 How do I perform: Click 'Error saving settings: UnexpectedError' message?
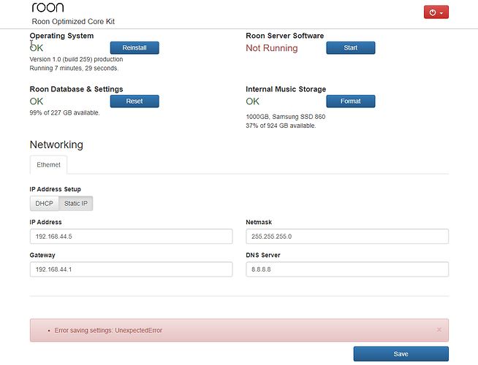click(x=108, y=330)
